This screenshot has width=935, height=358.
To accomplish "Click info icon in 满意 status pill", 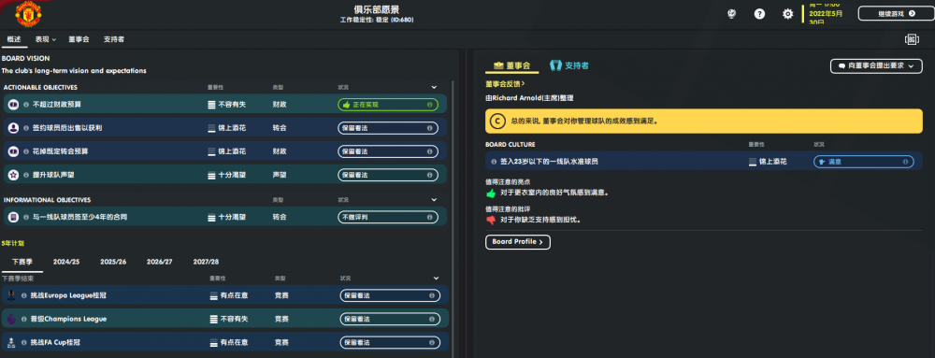I will 905,162.
